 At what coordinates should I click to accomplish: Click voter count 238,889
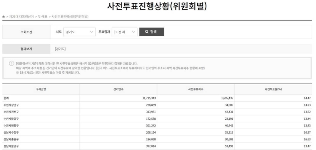151,105
